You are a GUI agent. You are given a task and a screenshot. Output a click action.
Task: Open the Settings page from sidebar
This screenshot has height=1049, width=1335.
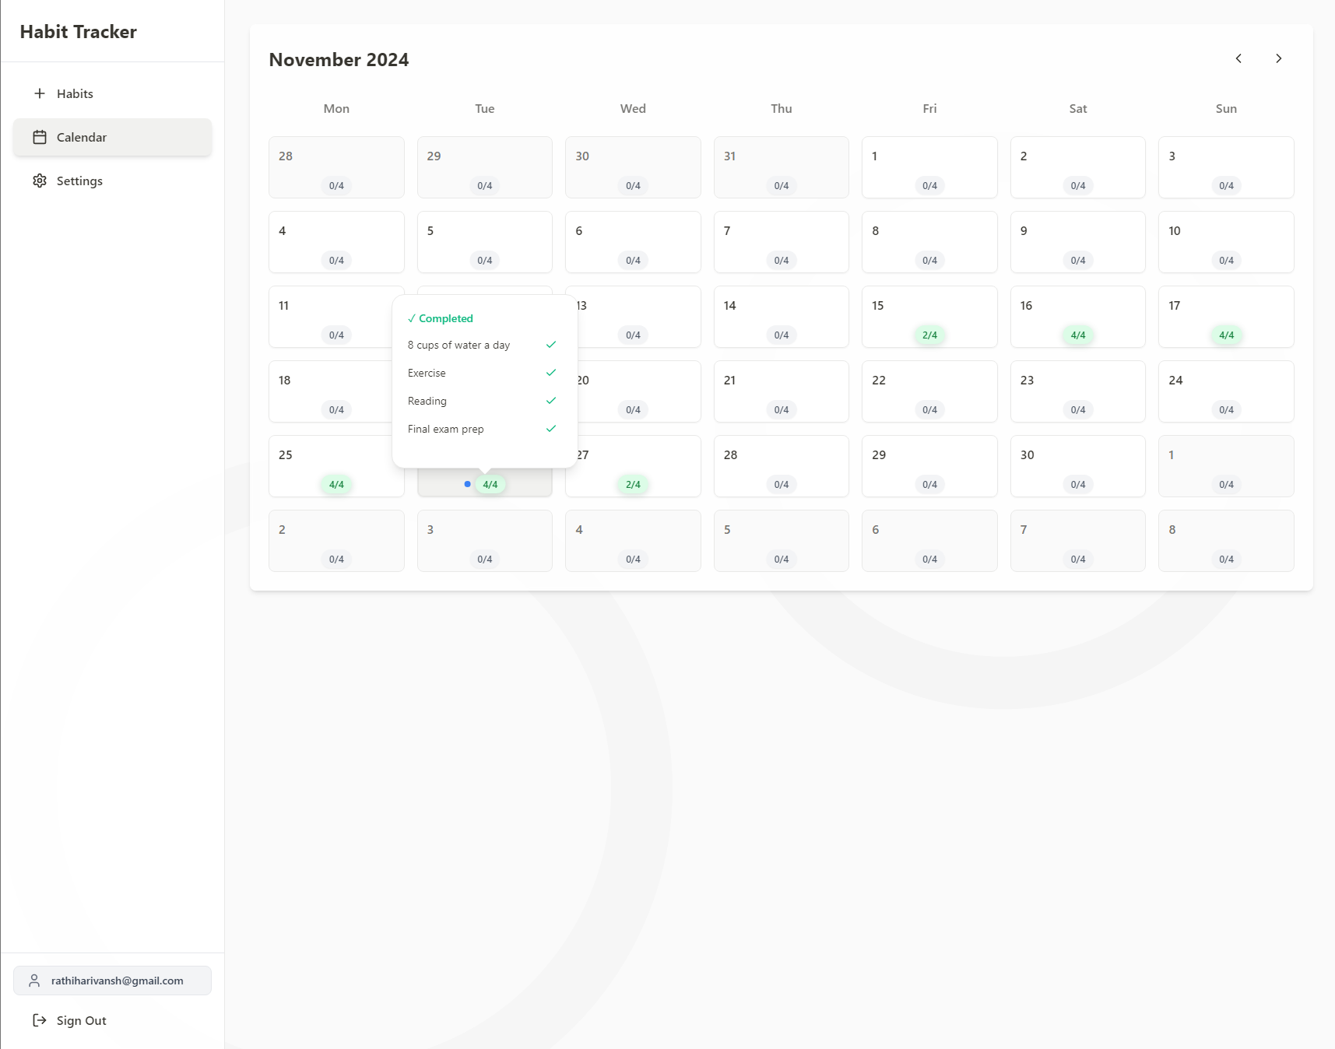click(x=79, y=181)
